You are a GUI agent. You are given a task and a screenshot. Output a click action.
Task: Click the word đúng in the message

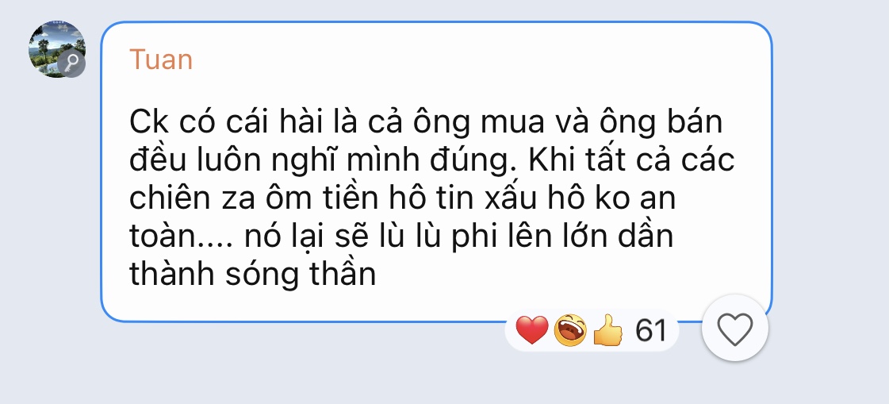coord(473,160)
